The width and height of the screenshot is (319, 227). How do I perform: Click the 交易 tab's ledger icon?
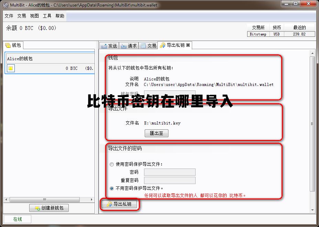[x=143, y=45]
